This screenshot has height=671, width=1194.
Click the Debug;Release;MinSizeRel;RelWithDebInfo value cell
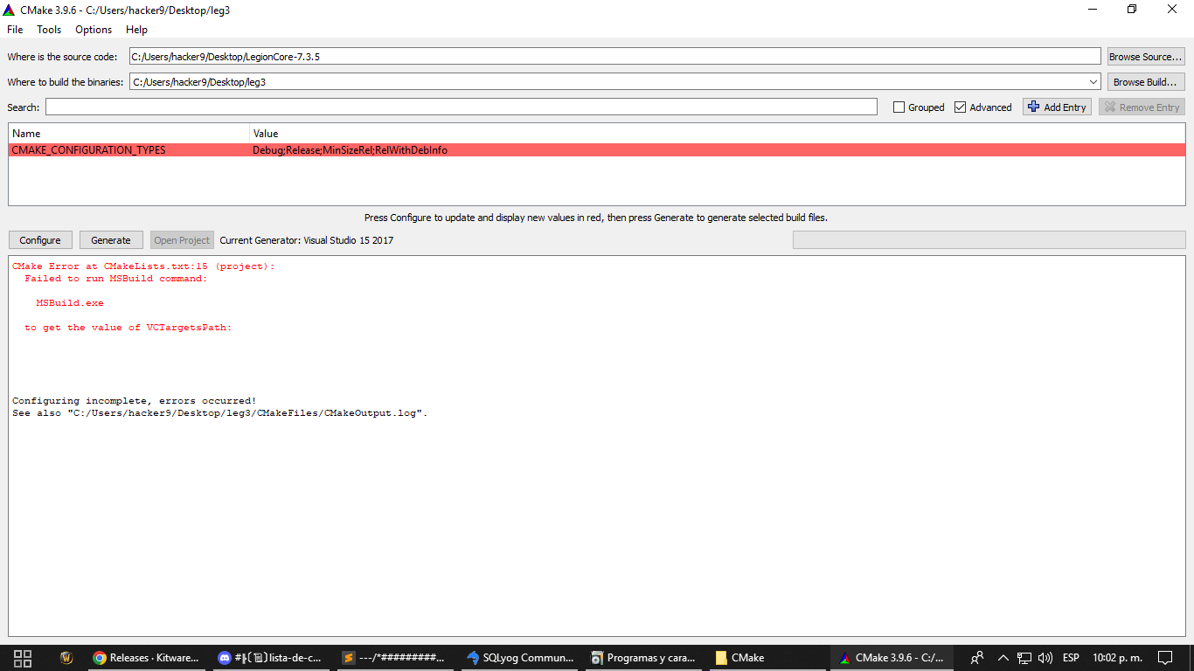tap(350, 150)
